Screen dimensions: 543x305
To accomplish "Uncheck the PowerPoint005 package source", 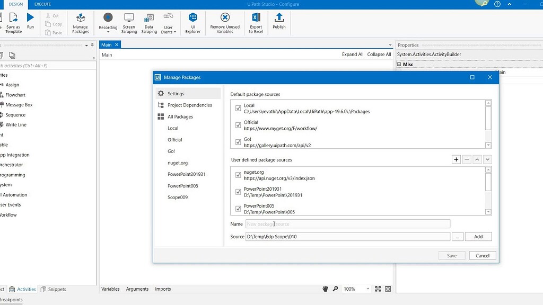I will [x=238, y=208].
